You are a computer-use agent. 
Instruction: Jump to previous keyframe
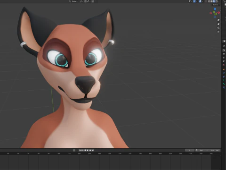(x=82, y=150)
